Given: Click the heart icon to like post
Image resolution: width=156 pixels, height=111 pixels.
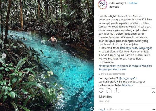Looking at the screenshot, I should pos(101,91).
